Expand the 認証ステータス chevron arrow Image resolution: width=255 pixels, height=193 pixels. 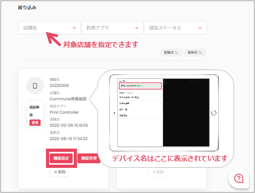[x=200, y=28]
